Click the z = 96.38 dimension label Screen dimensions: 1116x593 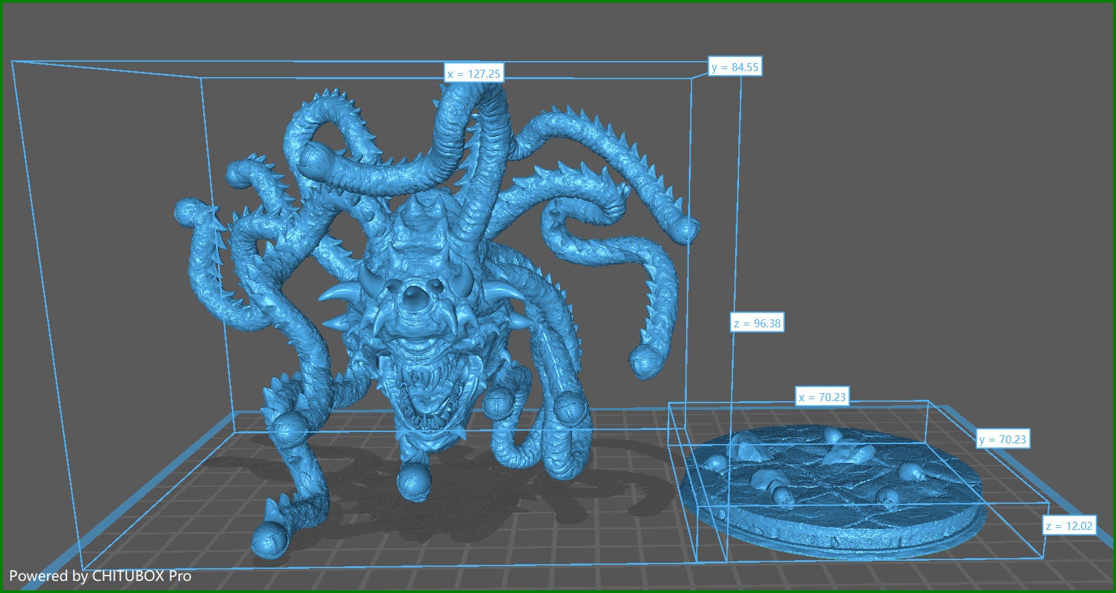pyautogui.click(x=757, y=323)
